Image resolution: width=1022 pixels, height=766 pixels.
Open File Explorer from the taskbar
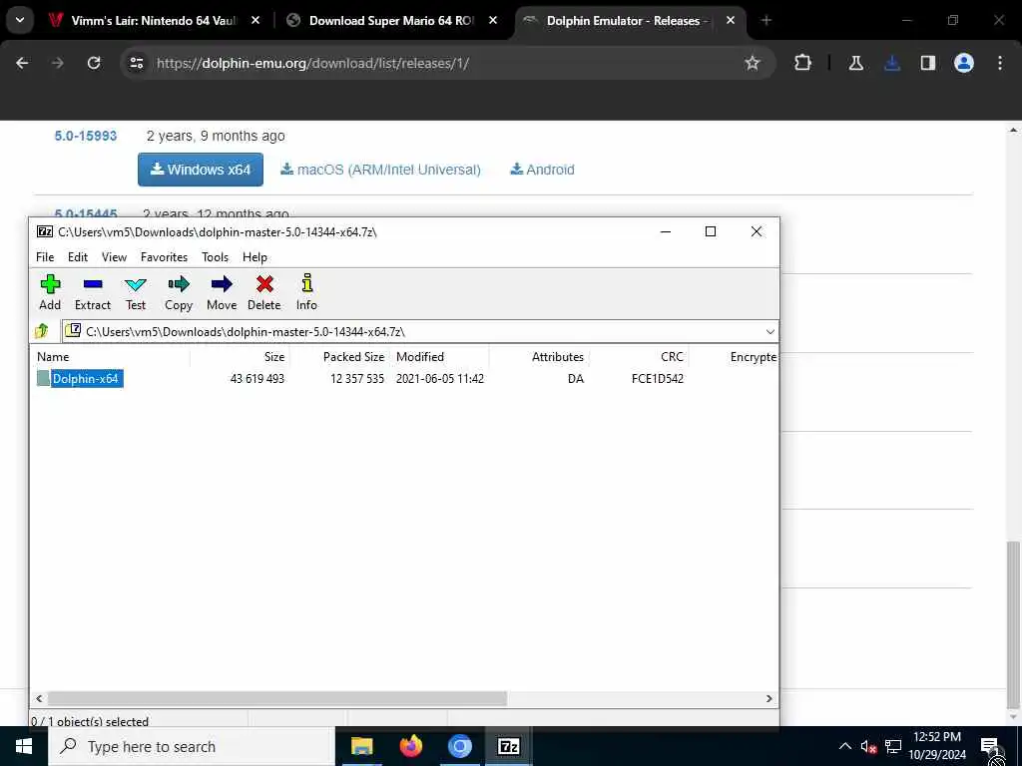361,746
